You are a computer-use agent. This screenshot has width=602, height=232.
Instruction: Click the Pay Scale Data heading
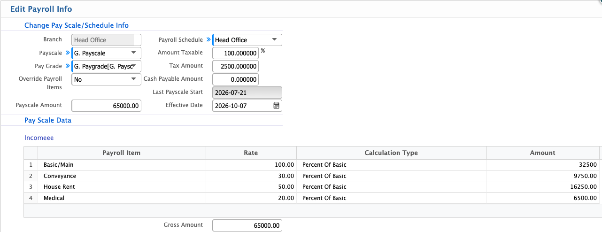[48, 120]
